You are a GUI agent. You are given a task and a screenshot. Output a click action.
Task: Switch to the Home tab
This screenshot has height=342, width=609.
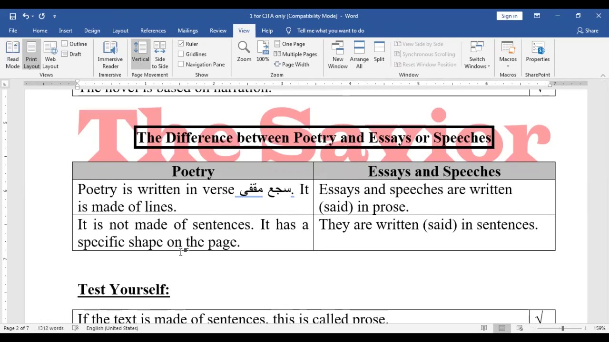point(40,30)
